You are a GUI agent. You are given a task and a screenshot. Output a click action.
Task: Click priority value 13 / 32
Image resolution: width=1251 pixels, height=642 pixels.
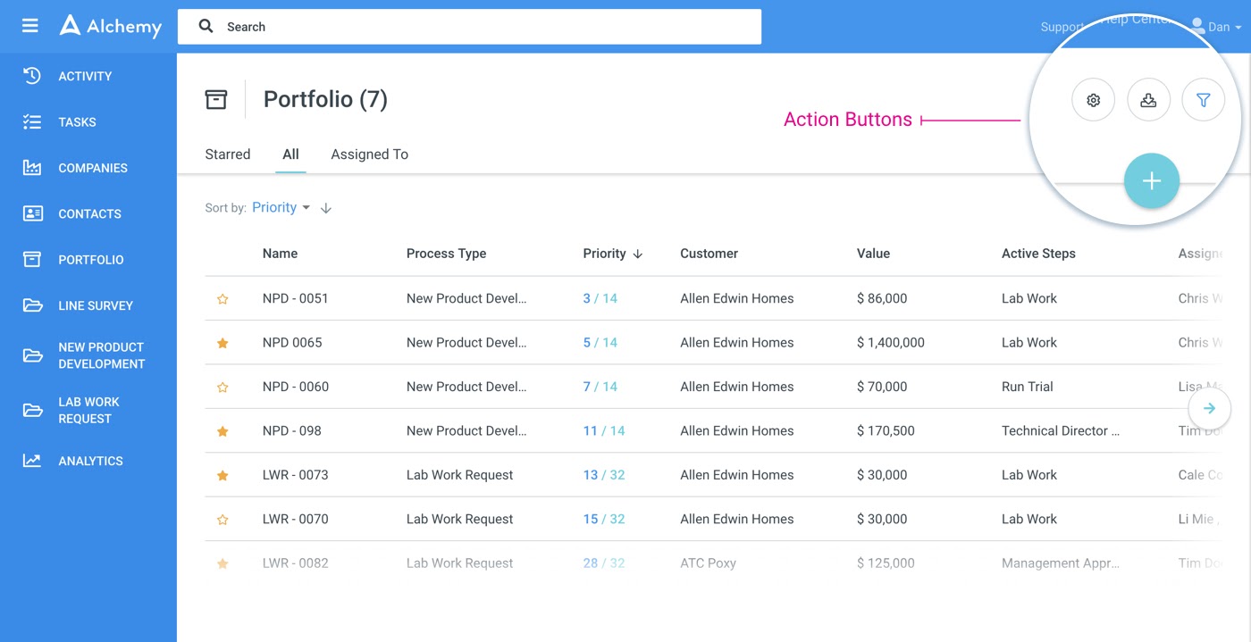(603, 475)
